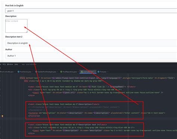Click the closing </textarea> code line
Viewport: 177px width, 139px height.
34,116
